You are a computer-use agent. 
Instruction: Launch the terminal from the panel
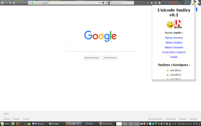tap(21, 124)
